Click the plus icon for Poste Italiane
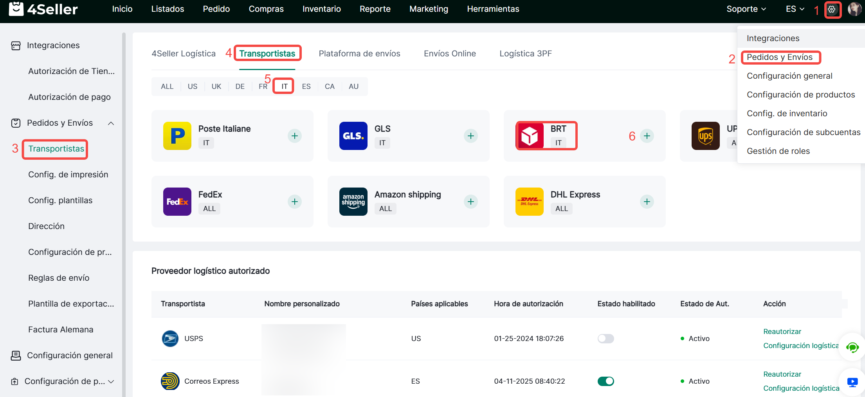Screen dimensions: 865x397 [295, 136]
